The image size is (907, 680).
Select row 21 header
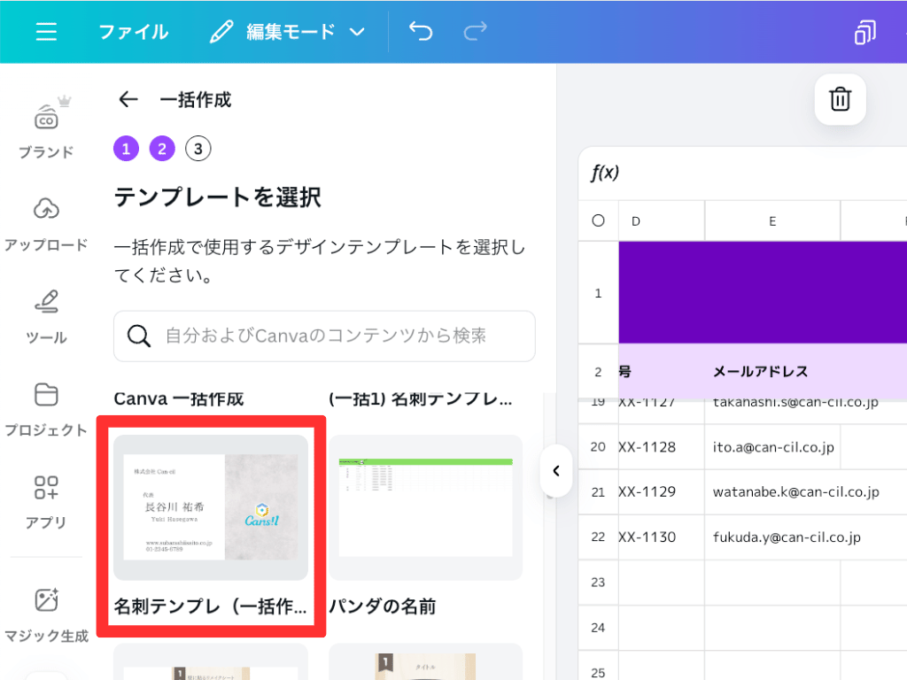point(598,492)
